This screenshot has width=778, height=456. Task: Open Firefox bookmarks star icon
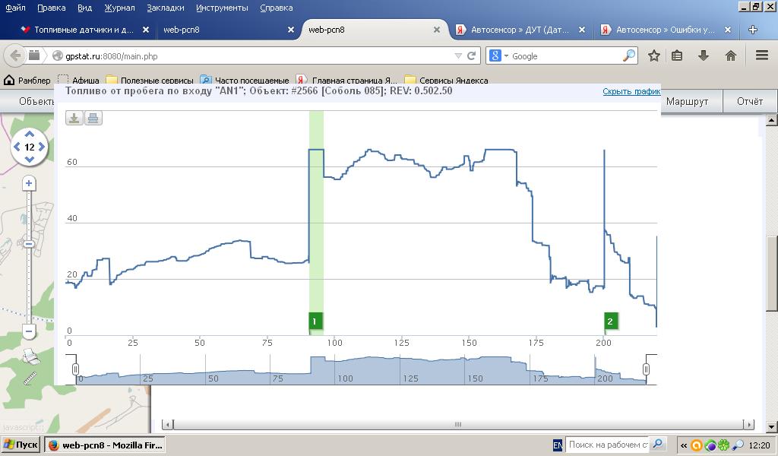(653, 55)
